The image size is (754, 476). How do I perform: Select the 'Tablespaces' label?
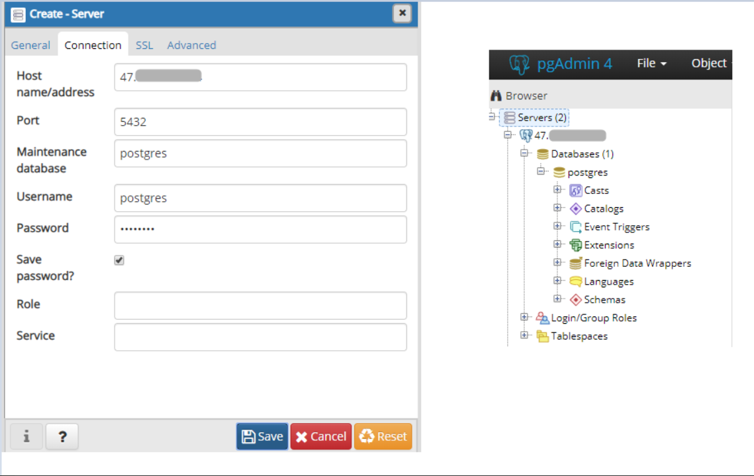pyautogui.click(x=579, y=336)
